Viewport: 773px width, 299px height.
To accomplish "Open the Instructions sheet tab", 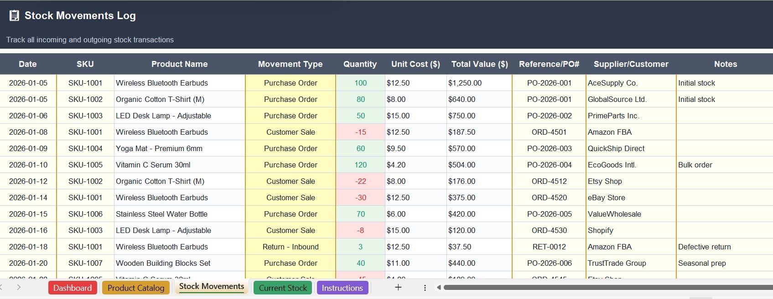I will 342,288.
